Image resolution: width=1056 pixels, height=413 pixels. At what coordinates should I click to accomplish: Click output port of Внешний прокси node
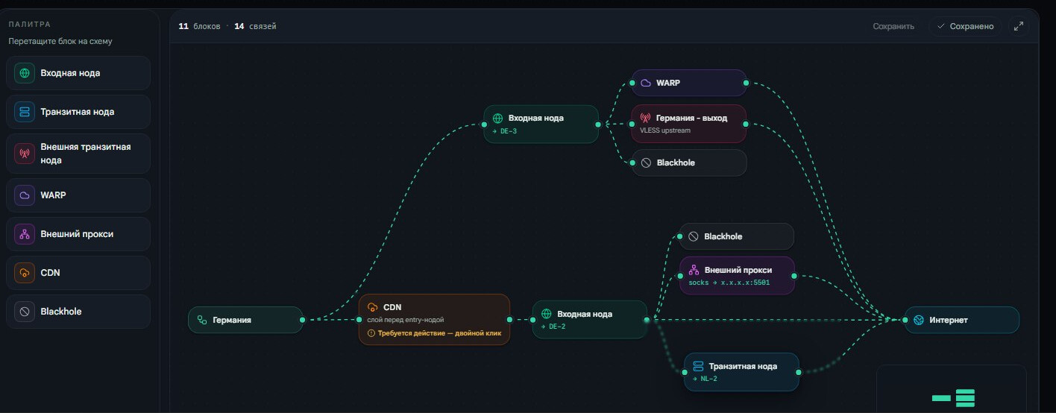[794, 276]
